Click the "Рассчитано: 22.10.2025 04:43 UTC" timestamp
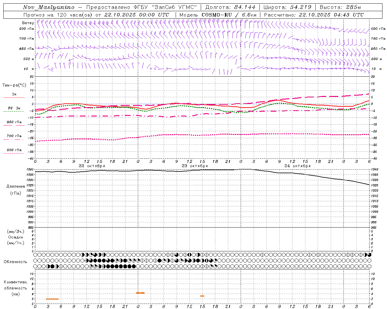The image size is (387, 309). pyautogui.click(x=314, y=15)
